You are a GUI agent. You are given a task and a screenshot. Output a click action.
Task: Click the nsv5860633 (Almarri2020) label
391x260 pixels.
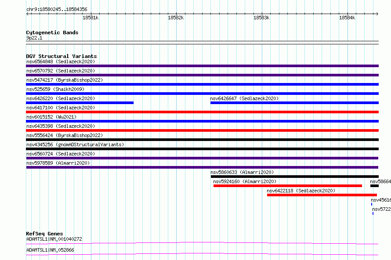(242, 172)
